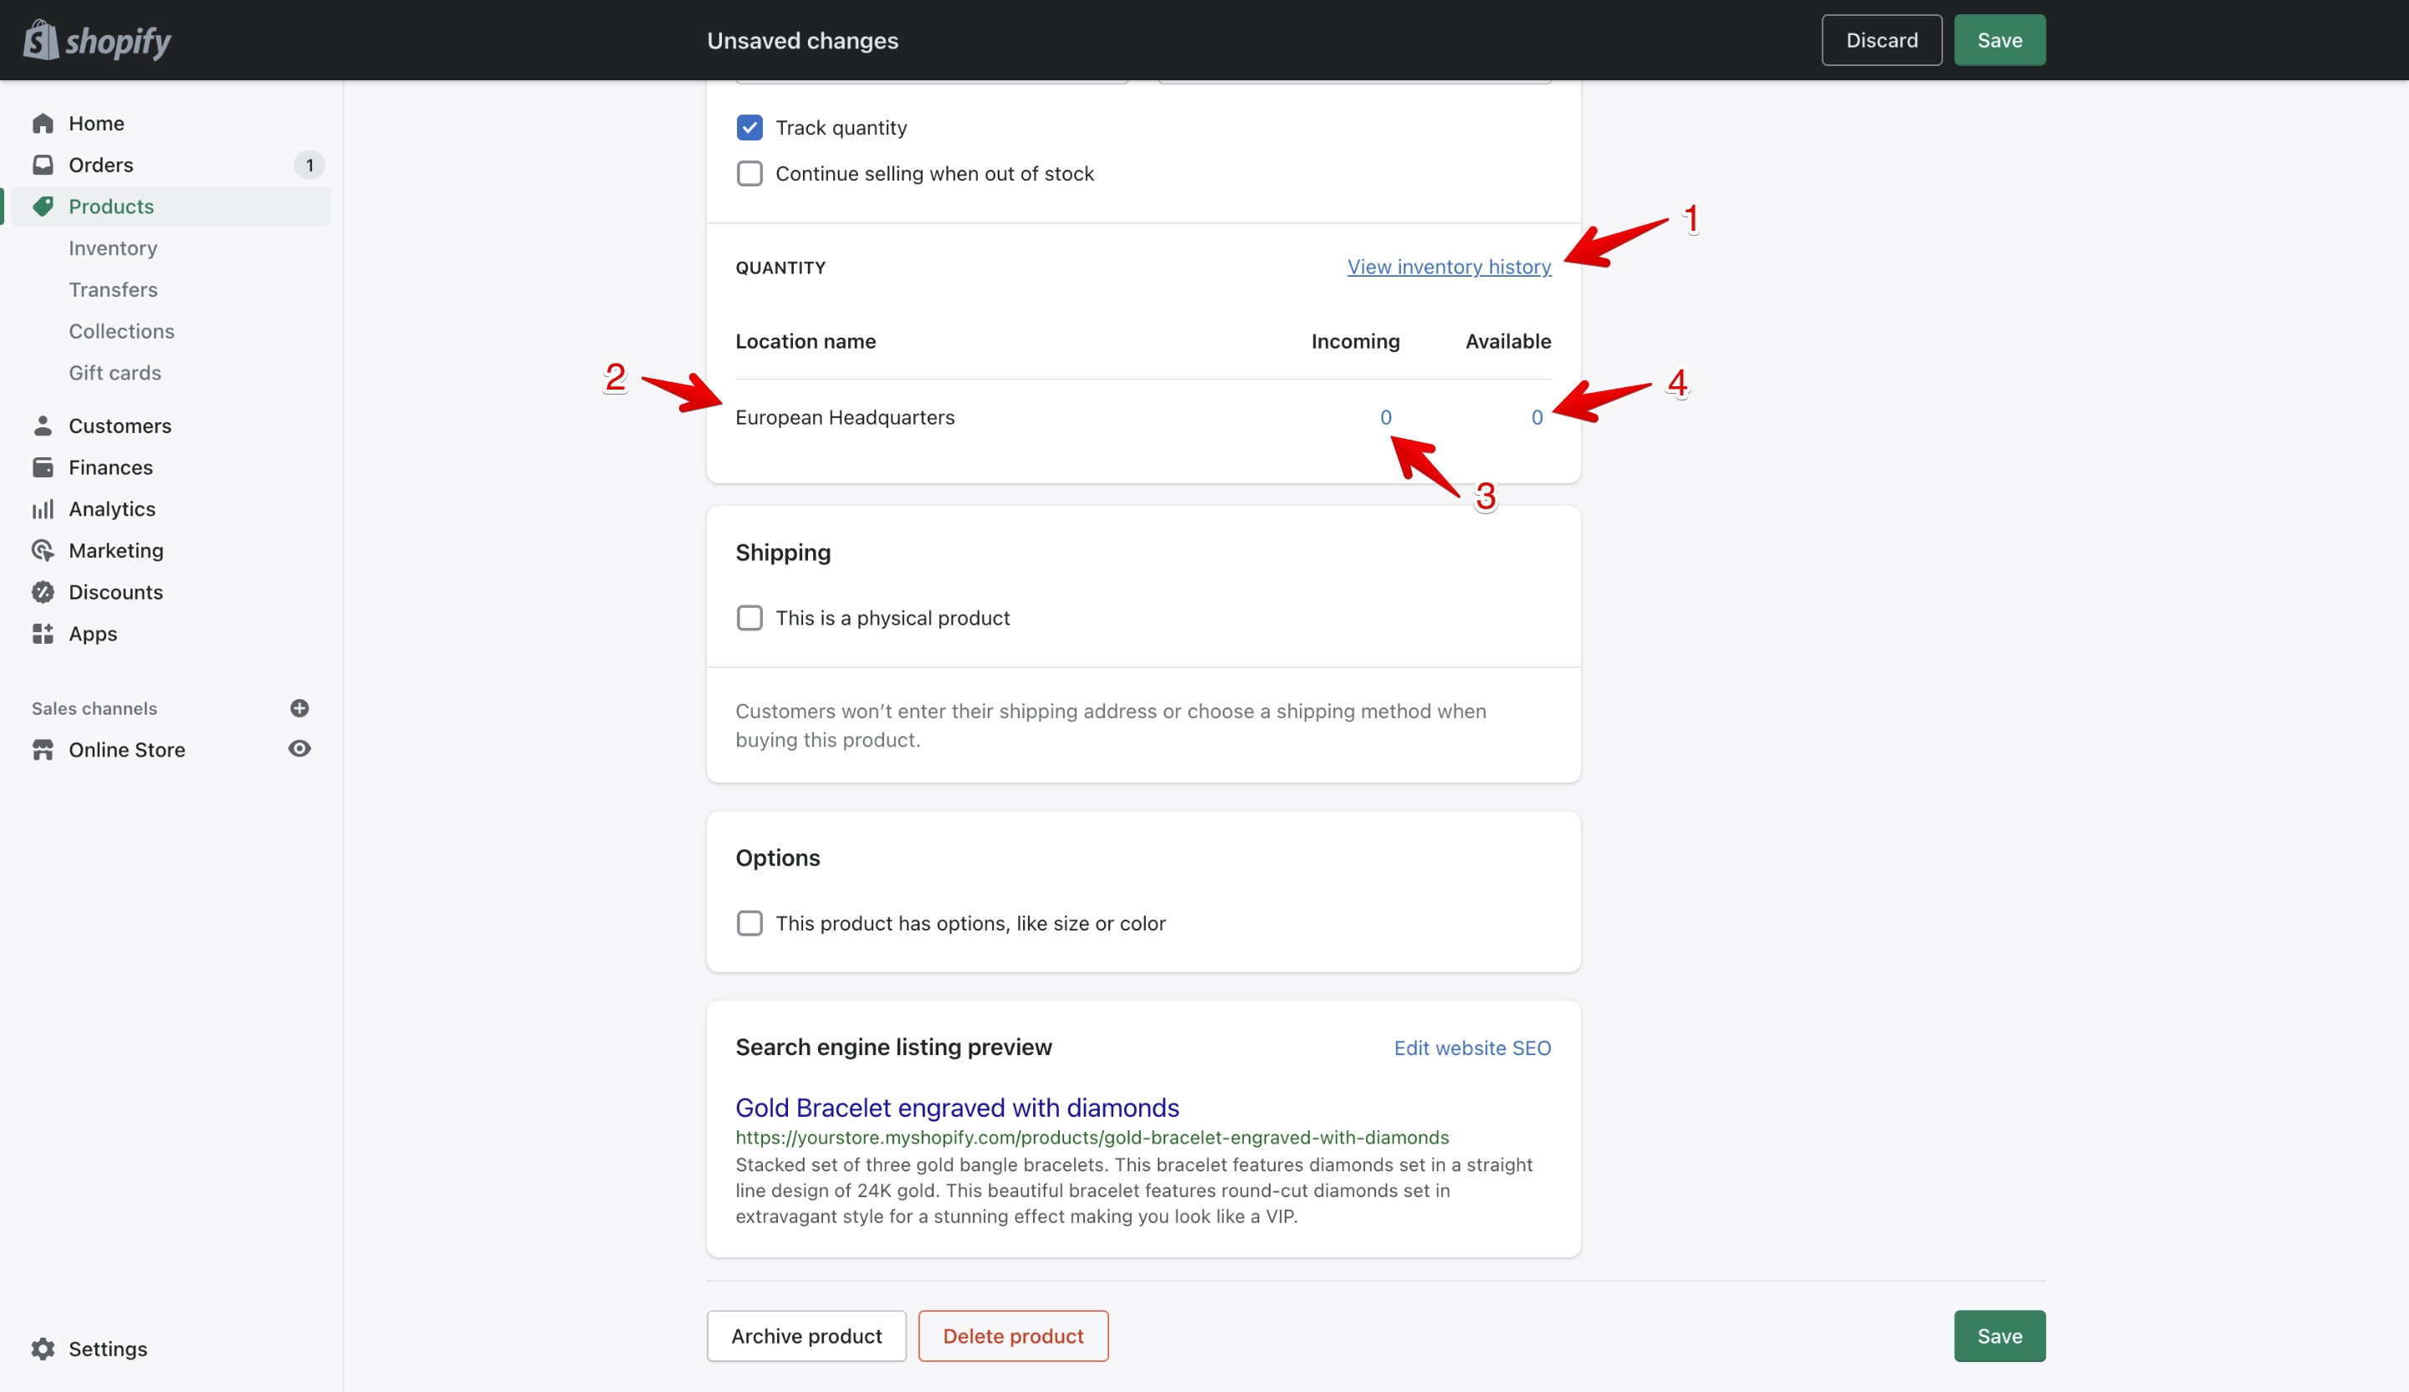Click the Products tag icon
The width and height of the screenshot is (2409, 1392).
tap(42, 207)
